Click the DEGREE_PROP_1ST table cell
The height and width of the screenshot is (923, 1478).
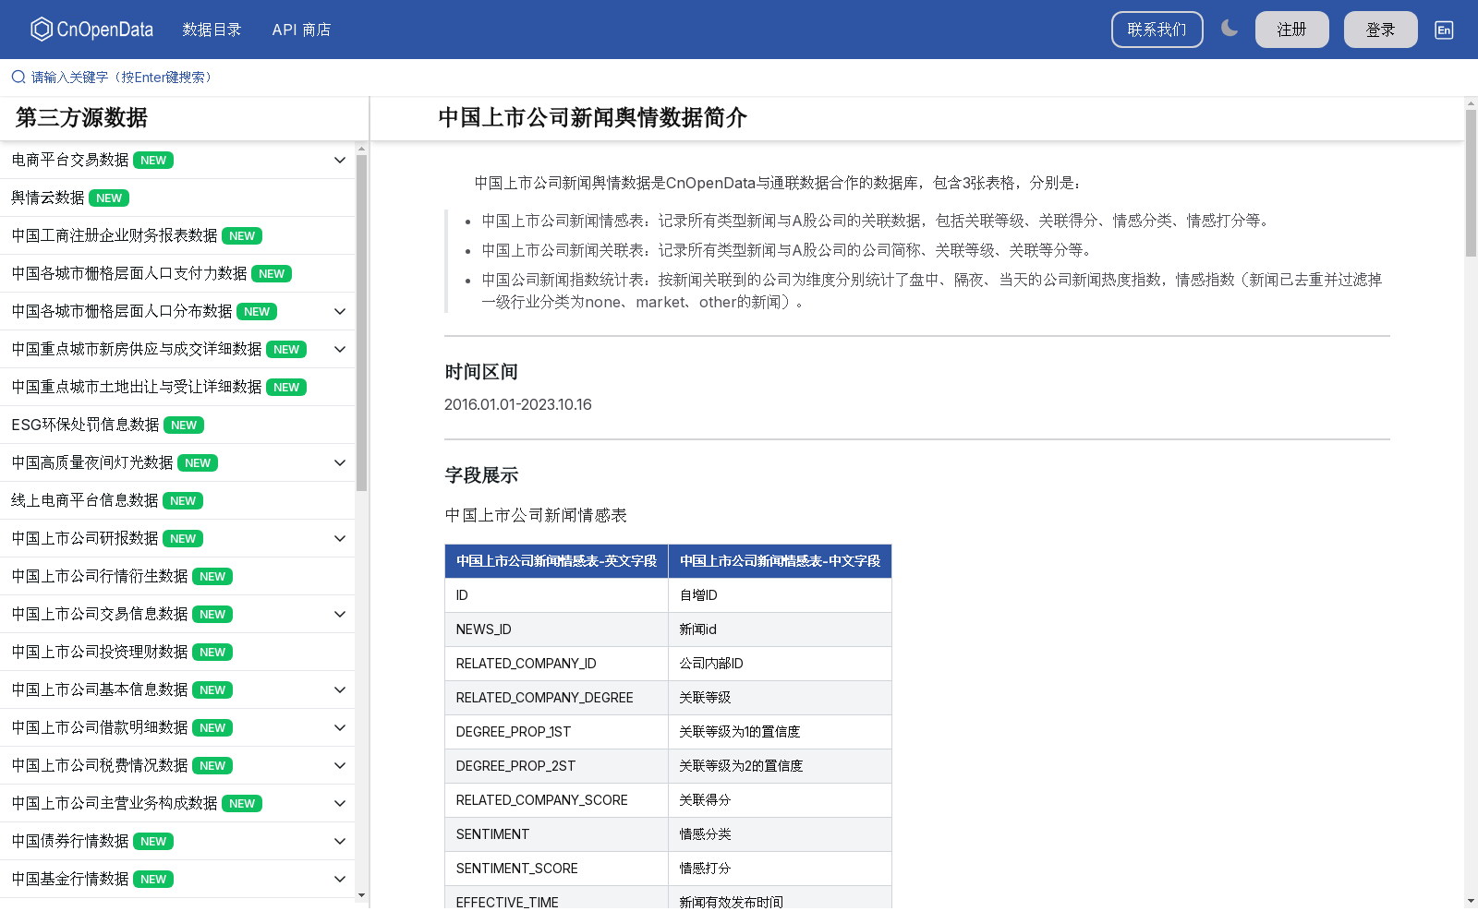pyautogui.click(x=556, y=732)
